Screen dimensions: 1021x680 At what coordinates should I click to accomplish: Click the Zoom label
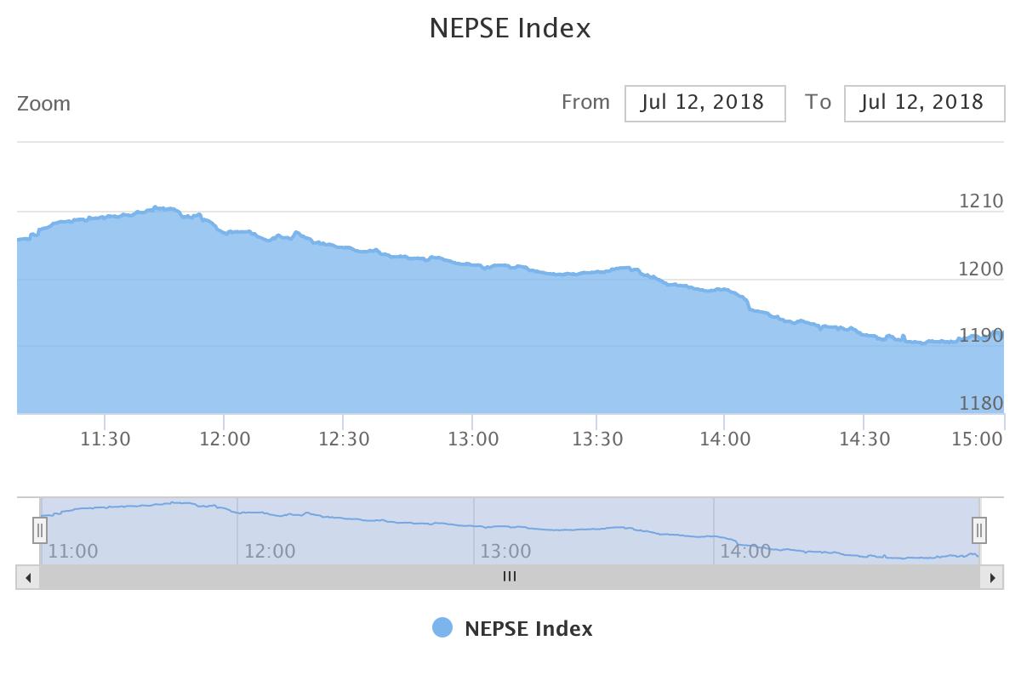tap(43, 104)
